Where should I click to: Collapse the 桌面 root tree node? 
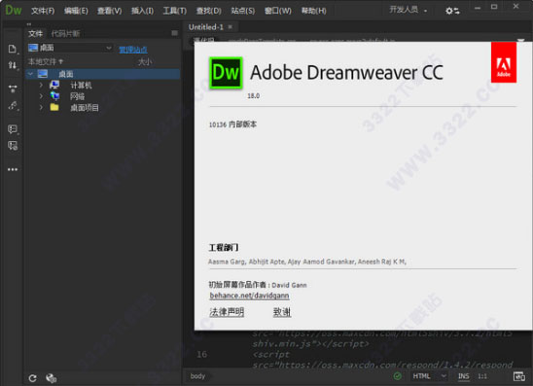(30, 73)
